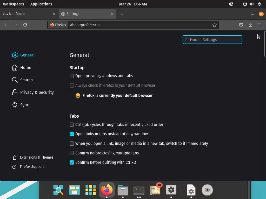Open the Downloads panel
Image resolution: width=266 pixels, height=199 pixels.
point(250,25)
